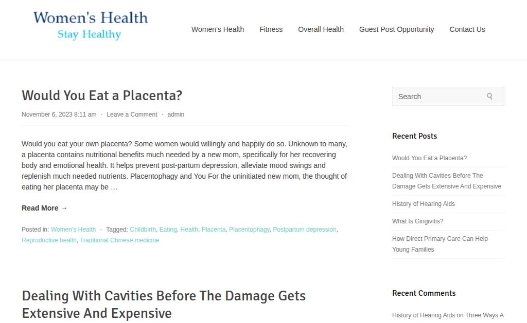The height and width of the screenshot is (323, 527).
Task: Open the Fitness menu item
Action: [271, 29]
